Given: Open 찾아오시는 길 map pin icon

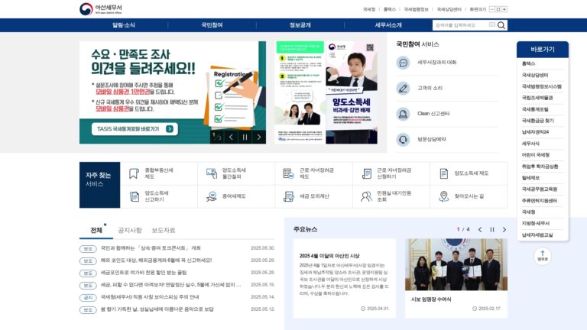Looking at the screenshot, I should [443, 196].
